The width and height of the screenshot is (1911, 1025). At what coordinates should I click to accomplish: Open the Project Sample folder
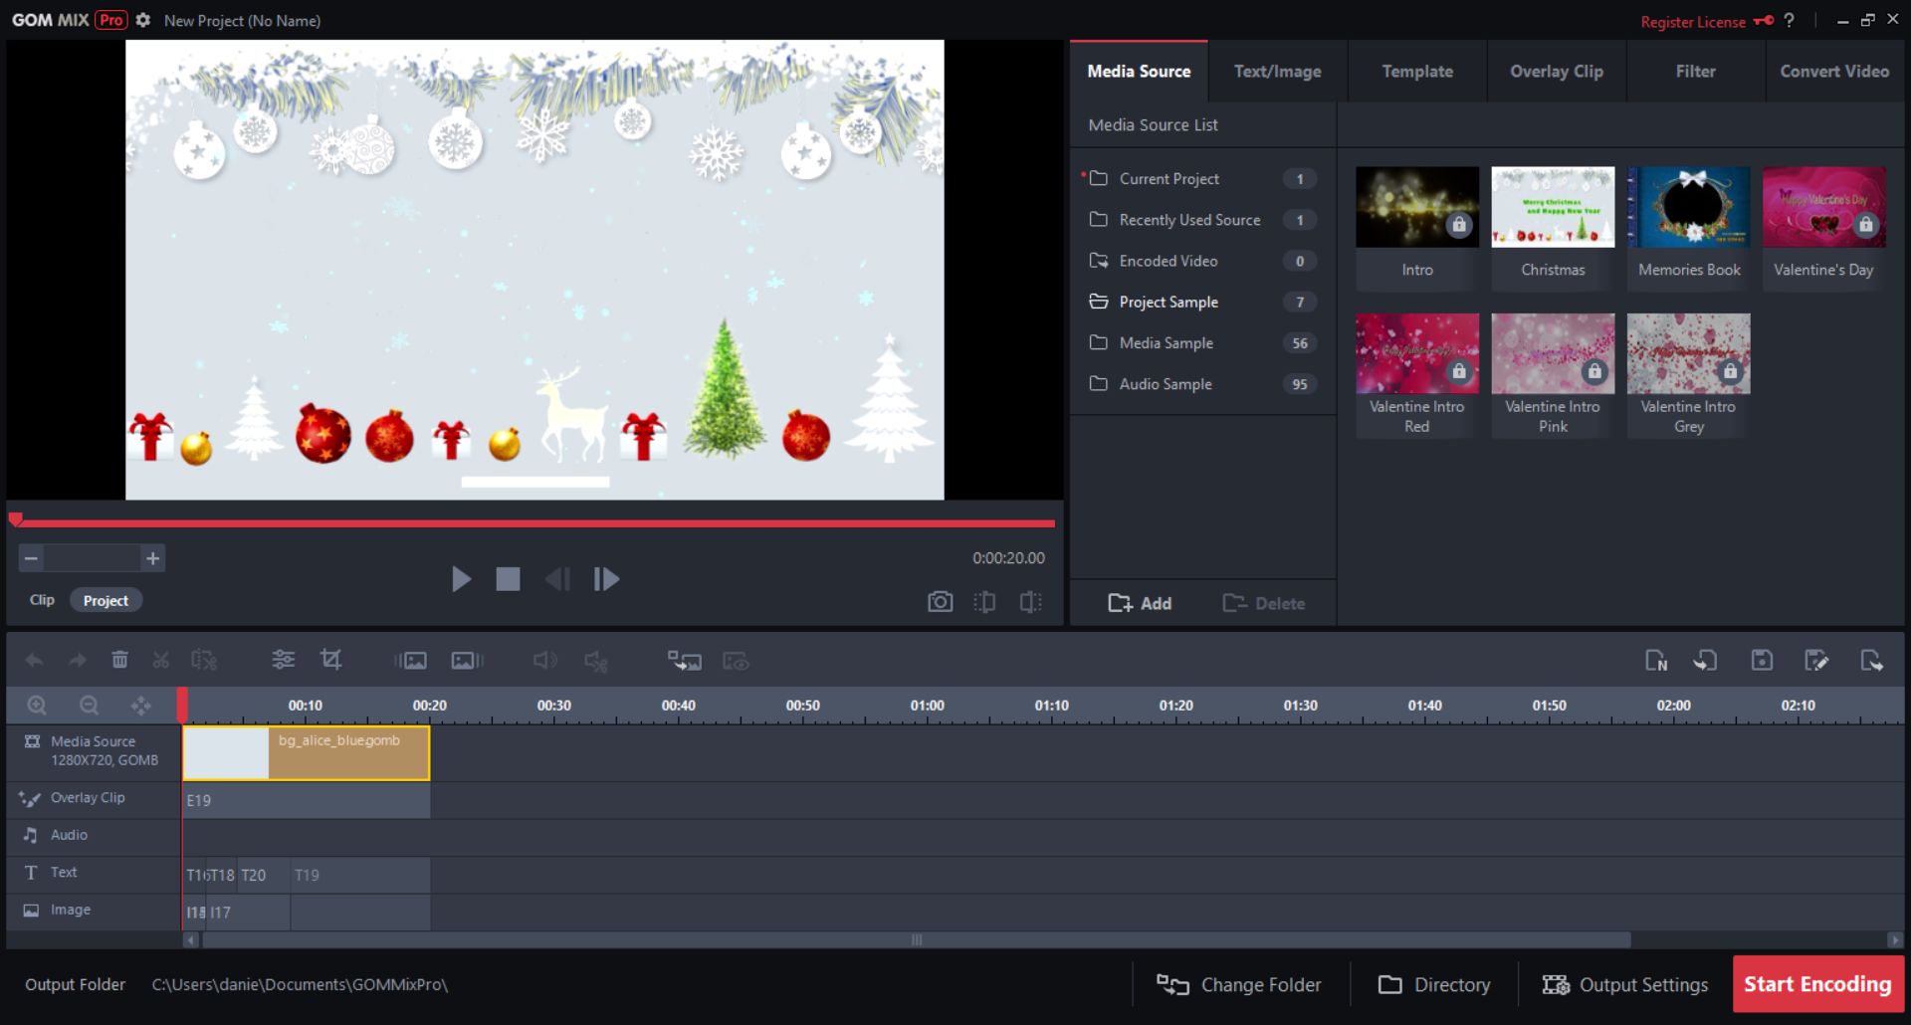pyautogui.click(x=1168, y=302)
